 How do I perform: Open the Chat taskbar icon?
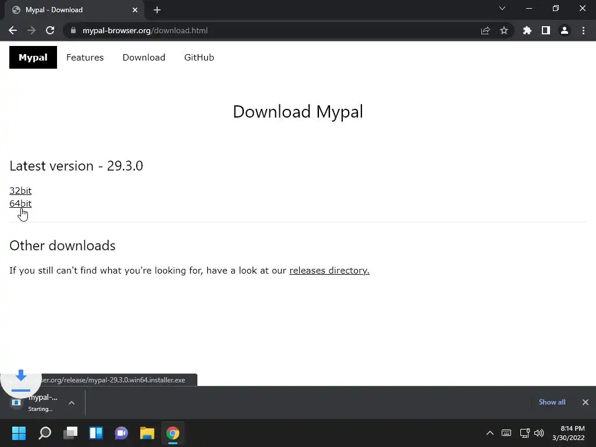(121, 433)
